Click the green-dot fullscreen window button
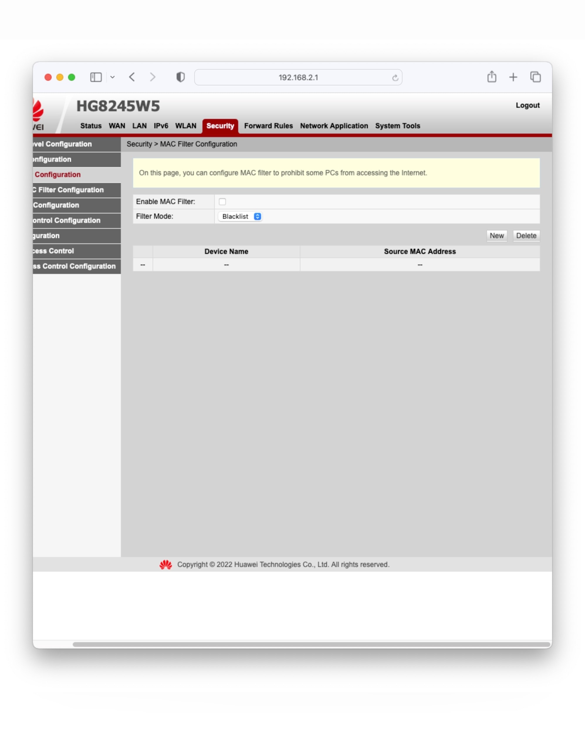This screenshot has height=732, width=585. (72, 77)
